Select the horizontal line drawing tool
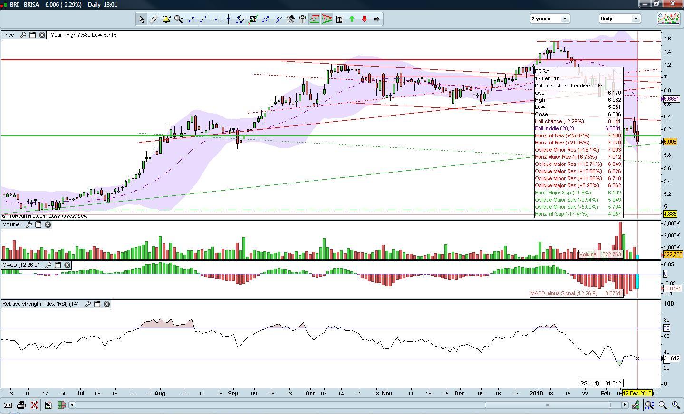Screen dimensions: 684x414 click(x=215, y=19)
